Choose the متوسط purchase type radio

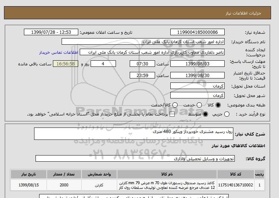point(205,114)
